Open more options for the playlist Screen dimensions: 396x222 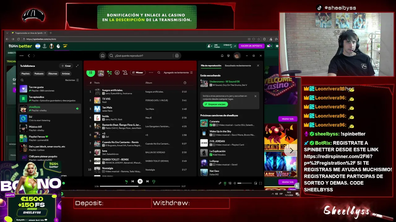click(x=151, y=72)
